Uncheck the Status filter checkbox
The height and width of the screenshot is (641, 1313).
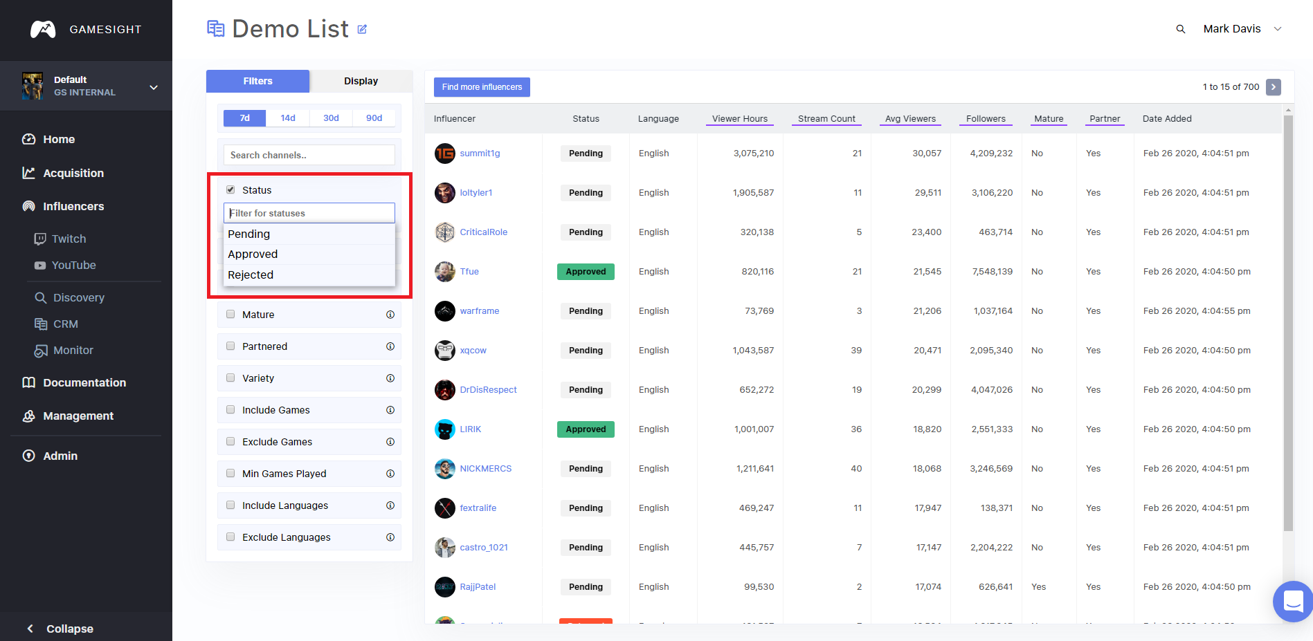click(230, 189)
